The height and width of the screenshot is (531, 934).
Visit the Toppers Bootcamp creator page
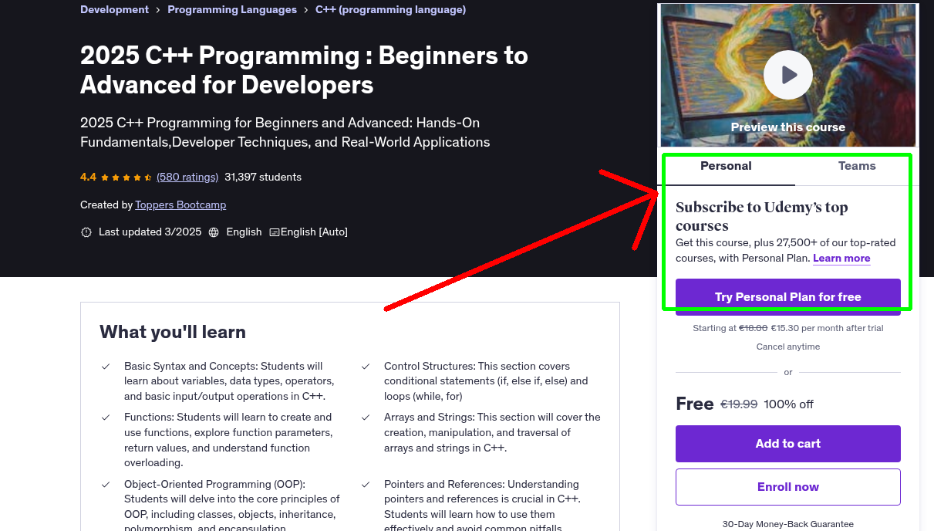point(180,205)
